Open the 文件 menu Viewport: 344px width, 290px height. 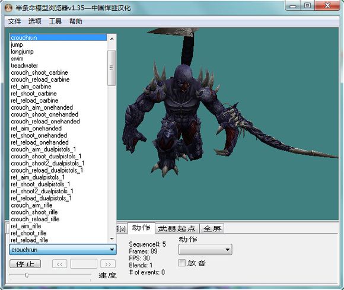pos(14,21)
